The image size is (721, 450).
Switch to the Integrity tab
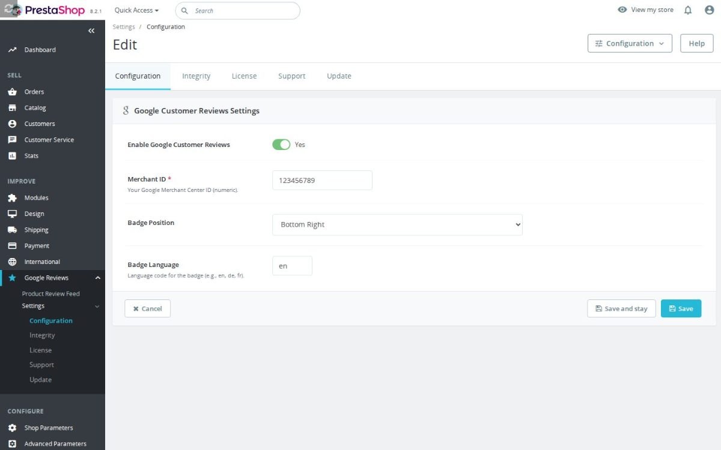point(196,76)
